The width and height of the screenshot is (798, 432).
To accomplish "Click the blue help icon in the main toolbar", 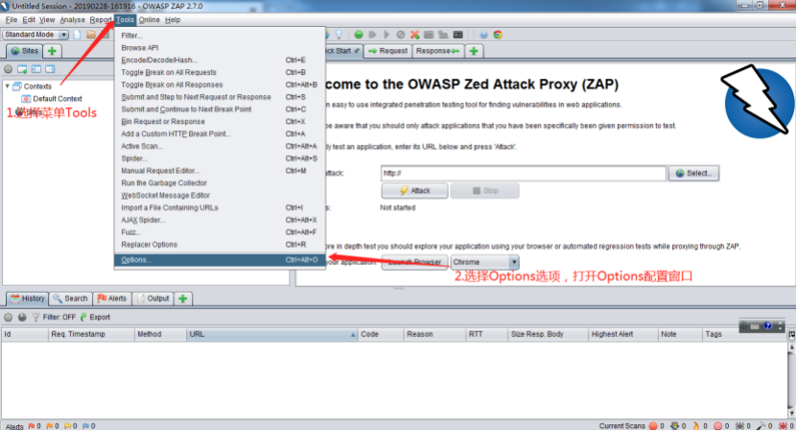I will coord(483,35).
